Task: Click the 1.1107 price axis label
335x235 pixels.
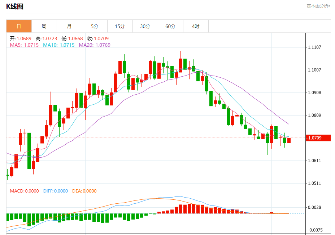Action: click(x=314, y=47)
